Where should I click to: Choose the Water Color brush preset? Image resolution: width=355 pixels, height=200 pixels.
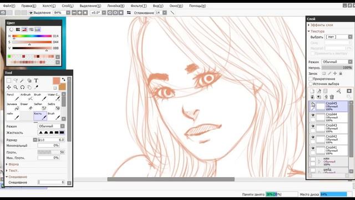[x=54, y=97]
